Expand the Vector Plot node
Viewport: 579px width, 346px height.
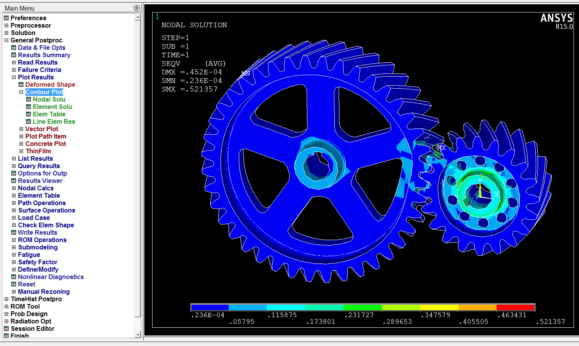coord(21,129)
